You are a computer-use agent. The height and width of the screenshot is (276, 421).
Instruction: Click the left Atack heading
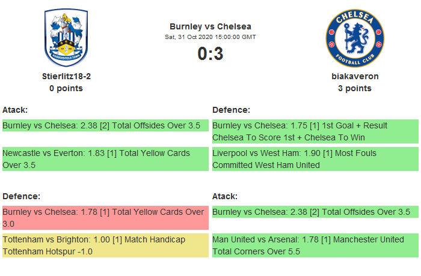(x=16, y=110)
